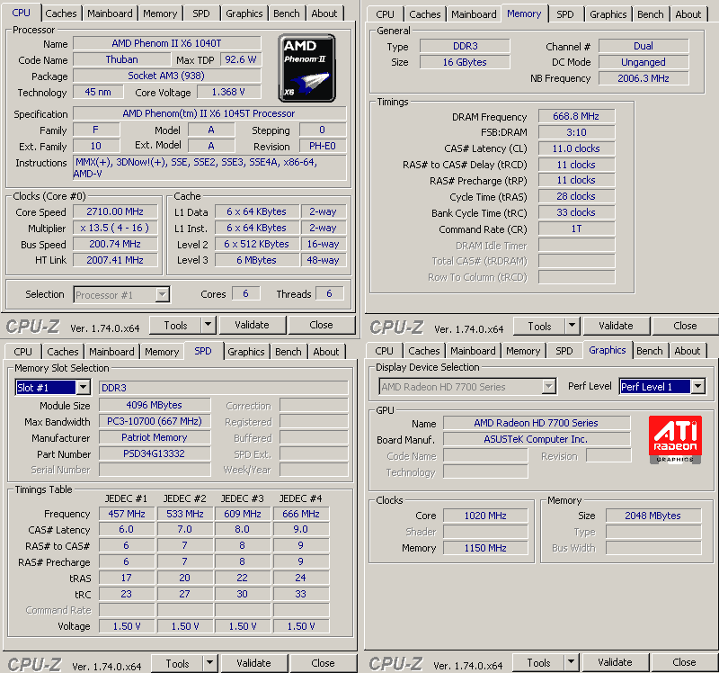Click Close button in CPU window

(x=321, y=325)
